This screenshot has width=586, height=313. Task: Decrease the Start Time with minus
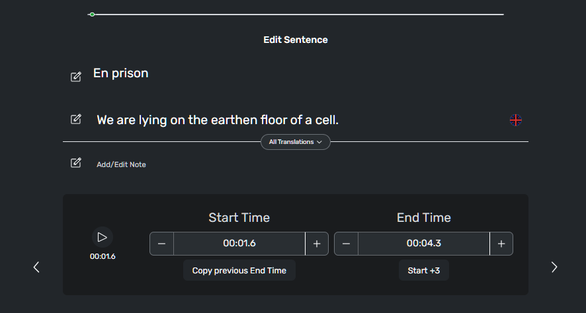[161, 244]
